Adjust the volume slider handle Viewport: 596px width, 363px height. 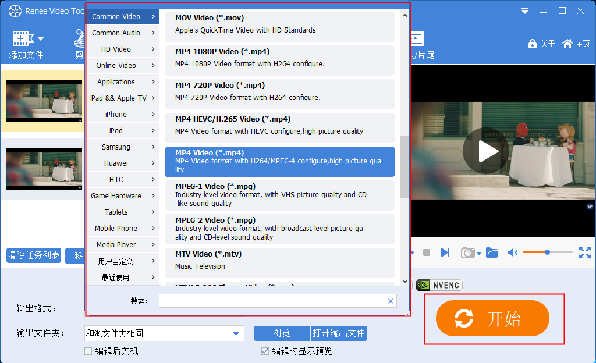[547, 252]
